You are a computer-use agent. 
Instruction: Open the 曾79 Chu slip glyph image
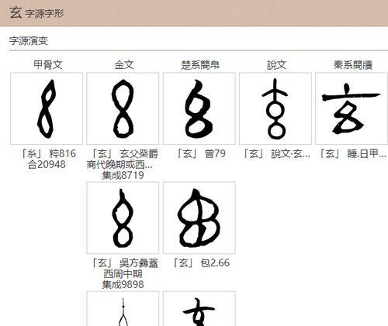click(x=199, y=108)
